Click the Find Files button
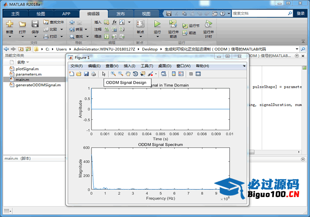This screenshot has height=217, width=310. [x=54, y=22]
